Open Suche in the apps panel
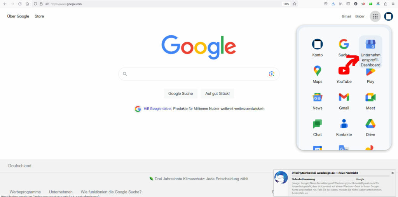This screenshot has height=197, width=398. click(344, 48)
